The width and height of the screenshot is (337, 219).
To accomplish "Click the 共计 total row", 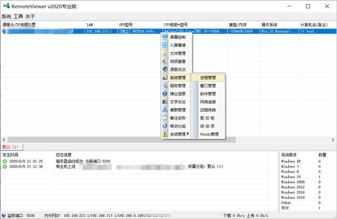I will pos(308,208).
